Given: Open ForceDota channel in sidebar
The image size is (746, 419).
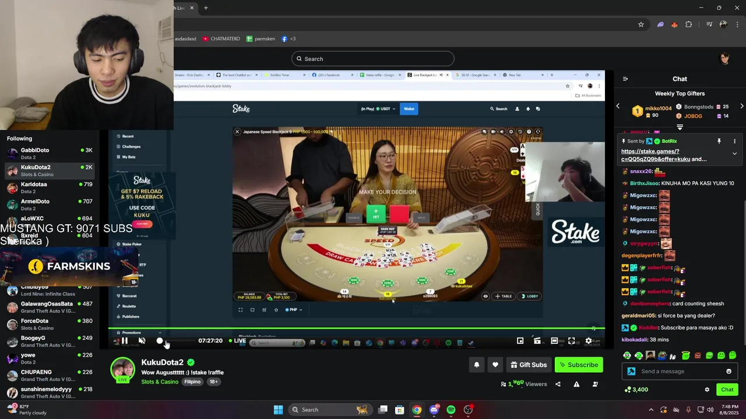Looking at the screenshot, I should tap(50, 324).
